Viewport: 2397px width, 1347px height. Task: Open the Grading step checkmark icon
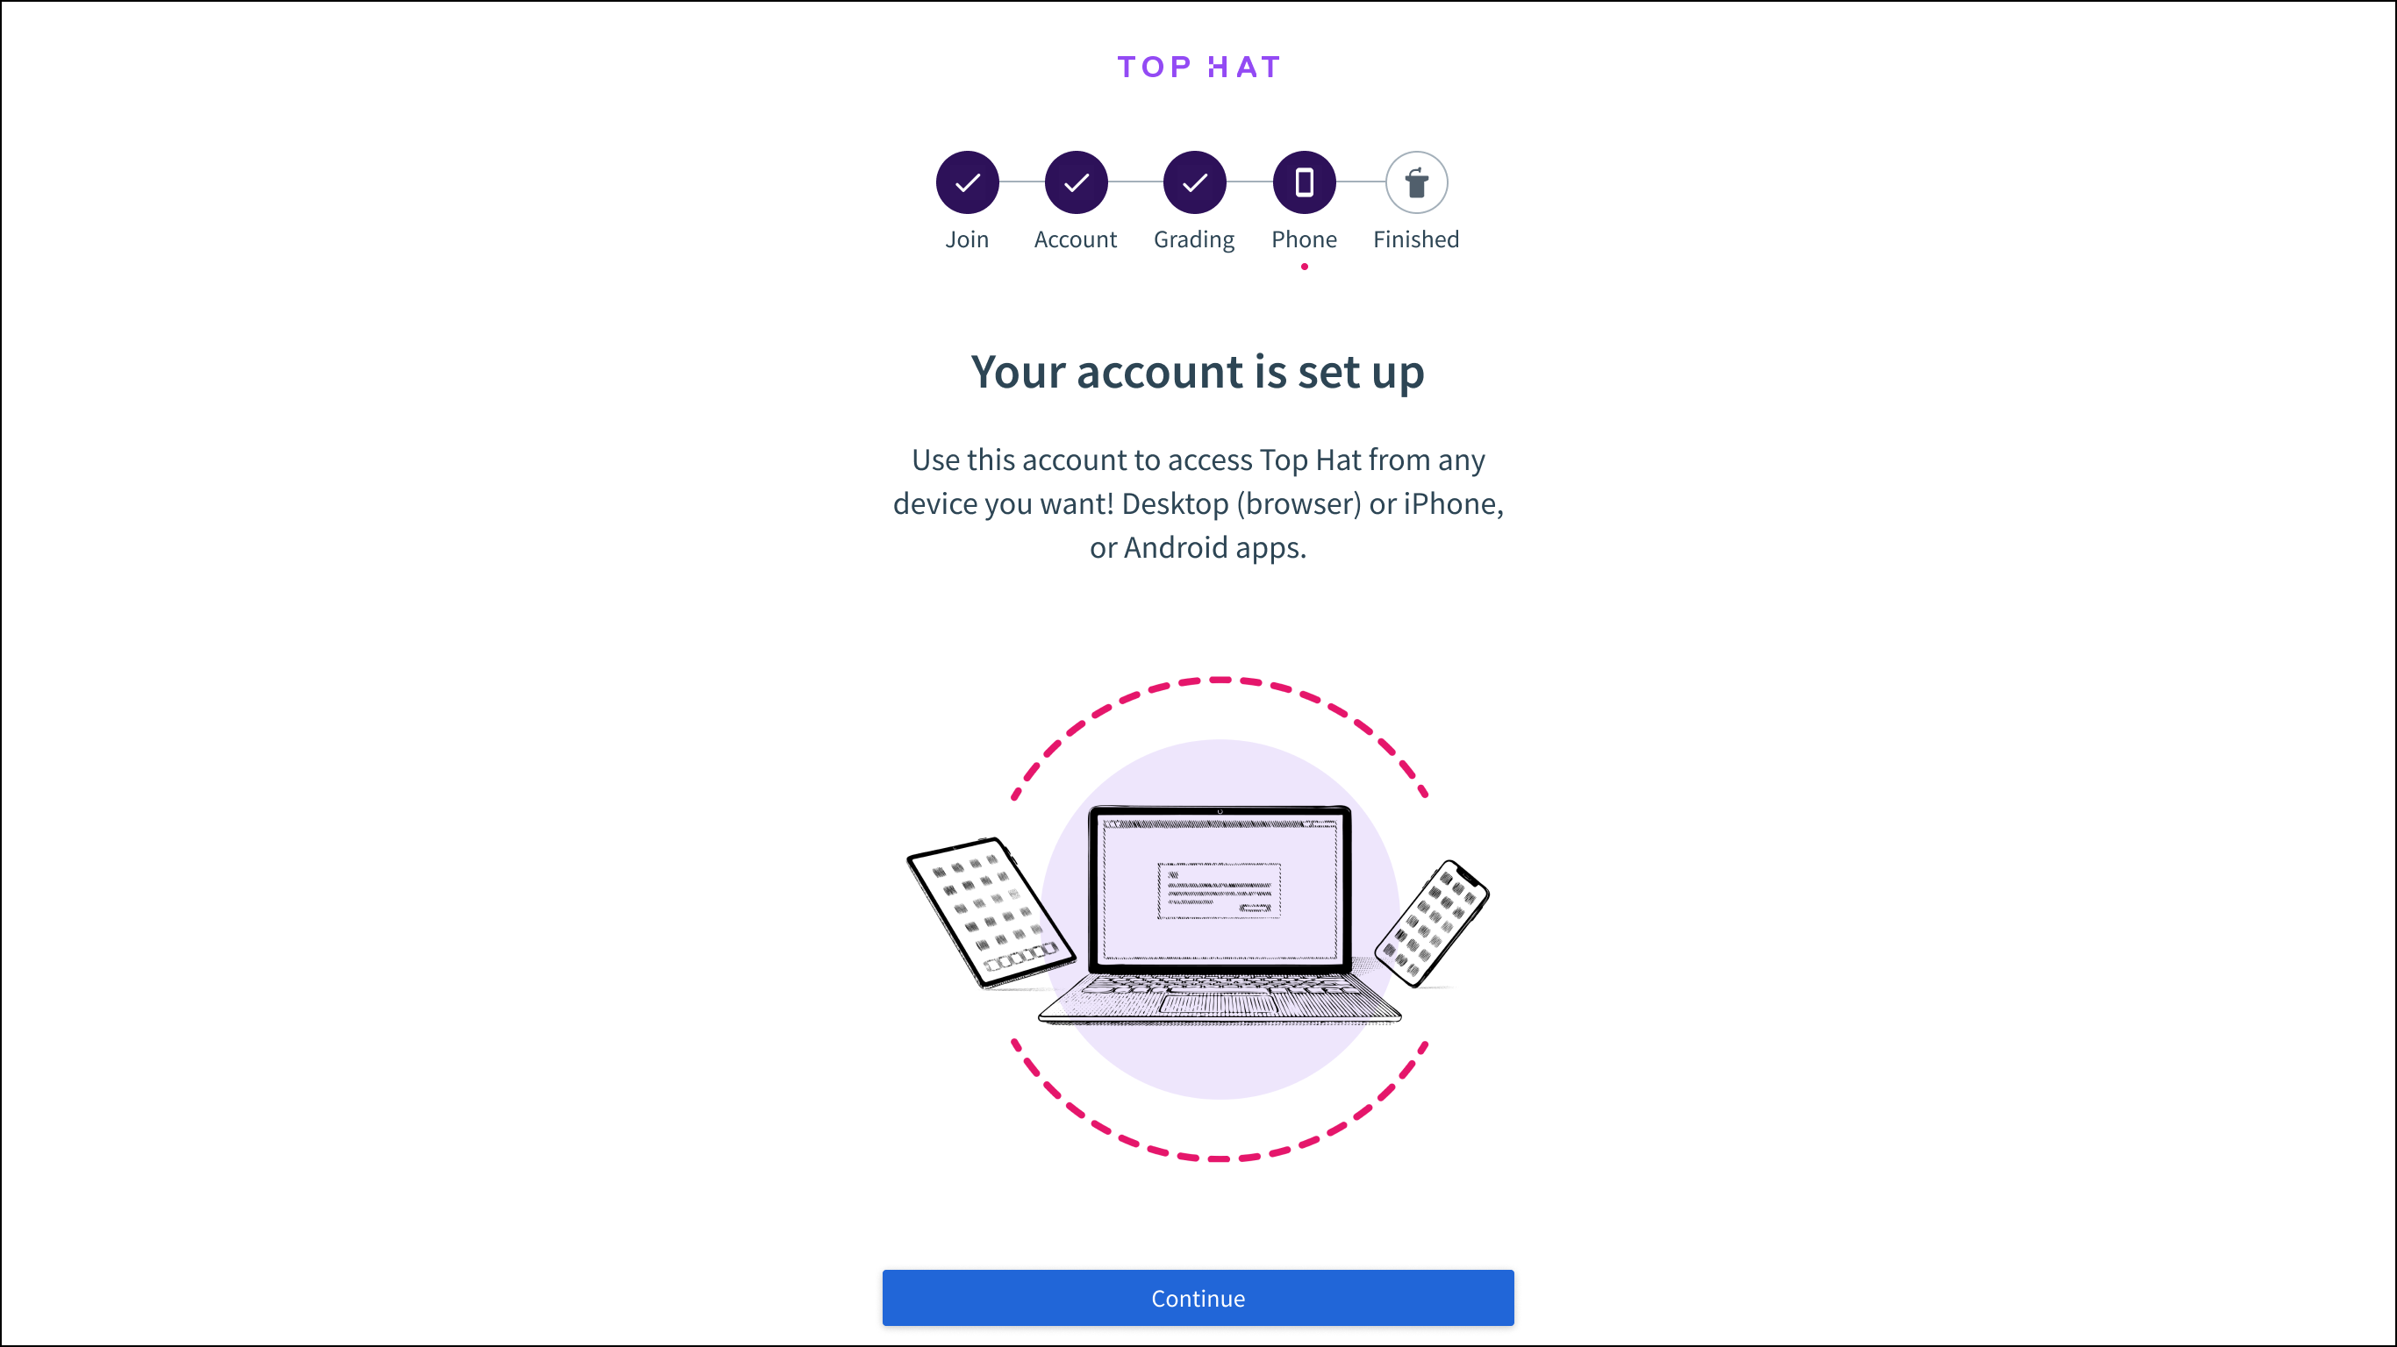point(1194,182)
